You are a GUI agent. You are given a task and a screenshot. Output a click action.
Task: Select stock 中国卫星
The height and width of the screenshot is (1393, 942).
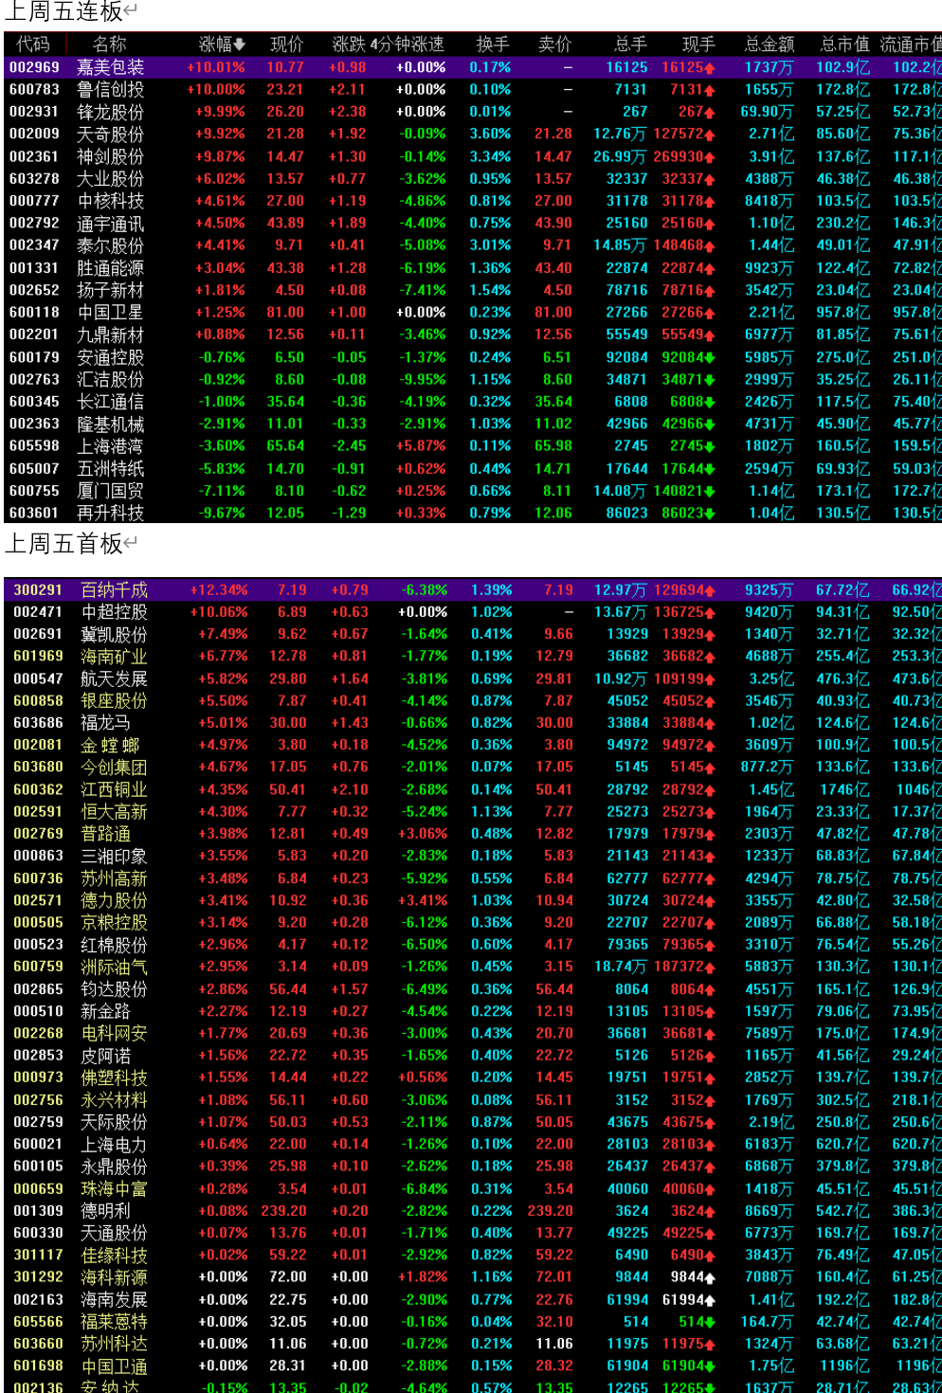coord(111,313)
